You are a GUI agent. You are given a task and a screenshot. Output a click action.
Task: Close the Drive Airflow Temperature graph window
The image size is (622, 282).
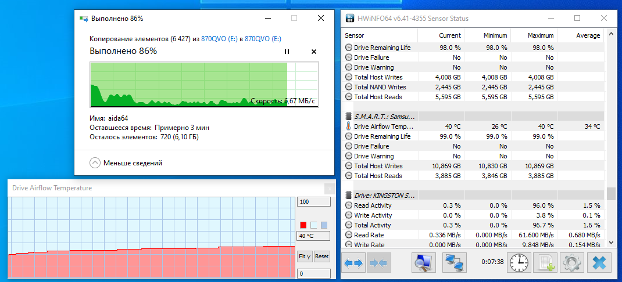330,189
